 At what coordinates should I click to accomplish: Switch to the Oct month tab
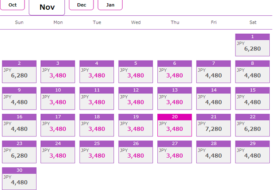click(x=12, y=5)
